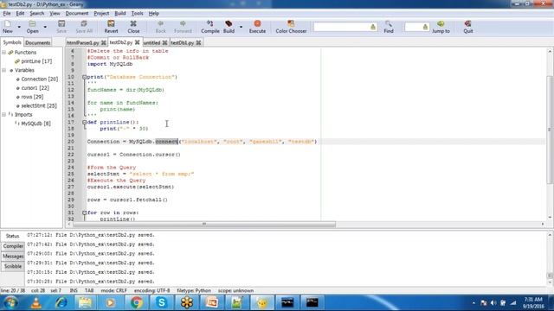Open Skype from taskbar

tap(162, 302)
